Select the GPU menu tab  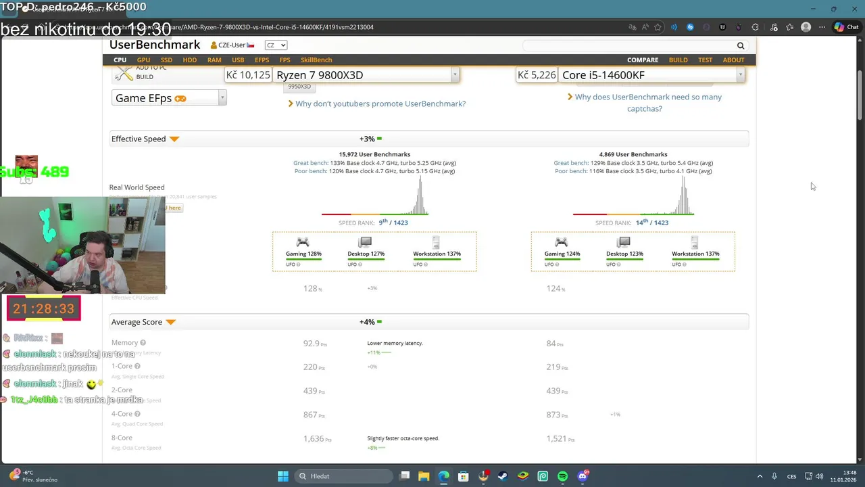143,60
